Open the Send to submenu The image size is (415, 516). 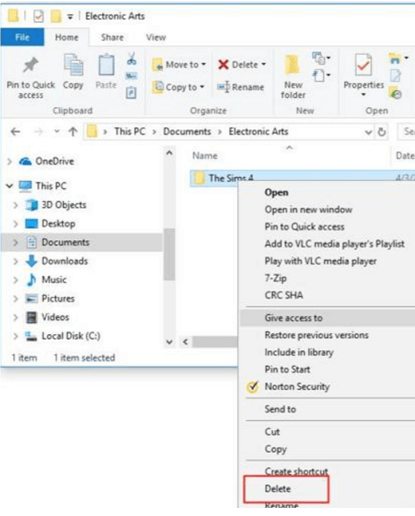pos(280,409)
